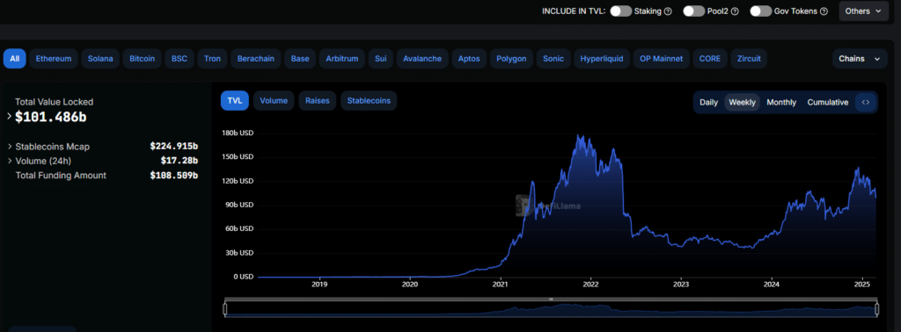This screenshot has height=332, width=901.
Task: Click the left handle of chart range slider
Action: (x=225, y=310)
